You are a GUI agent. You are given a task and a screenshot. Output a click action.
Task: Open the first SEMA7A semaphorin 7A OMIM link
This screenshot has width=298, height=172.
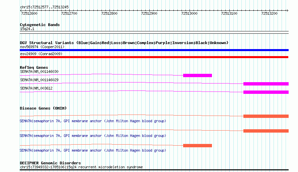pyautogui.click(x=93, y=121)
